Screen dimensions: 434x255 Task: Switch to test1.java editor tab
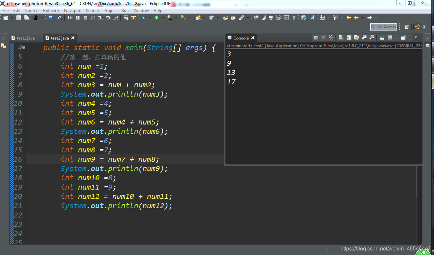(x=23, y=38)
